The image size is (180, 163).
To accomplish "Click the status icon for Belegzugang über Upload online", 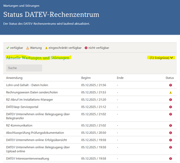I will (171, 147).
